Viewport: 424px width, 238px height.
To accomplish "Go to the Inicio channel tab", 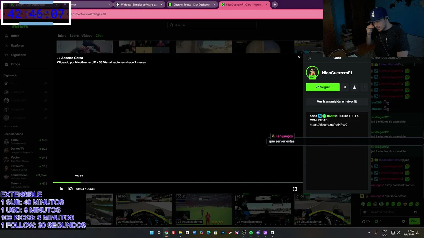I will 62,36.
